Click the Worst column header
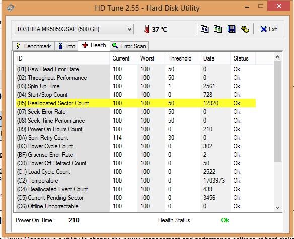The height and width of the screenshot is (239, 294). [151, 58]
